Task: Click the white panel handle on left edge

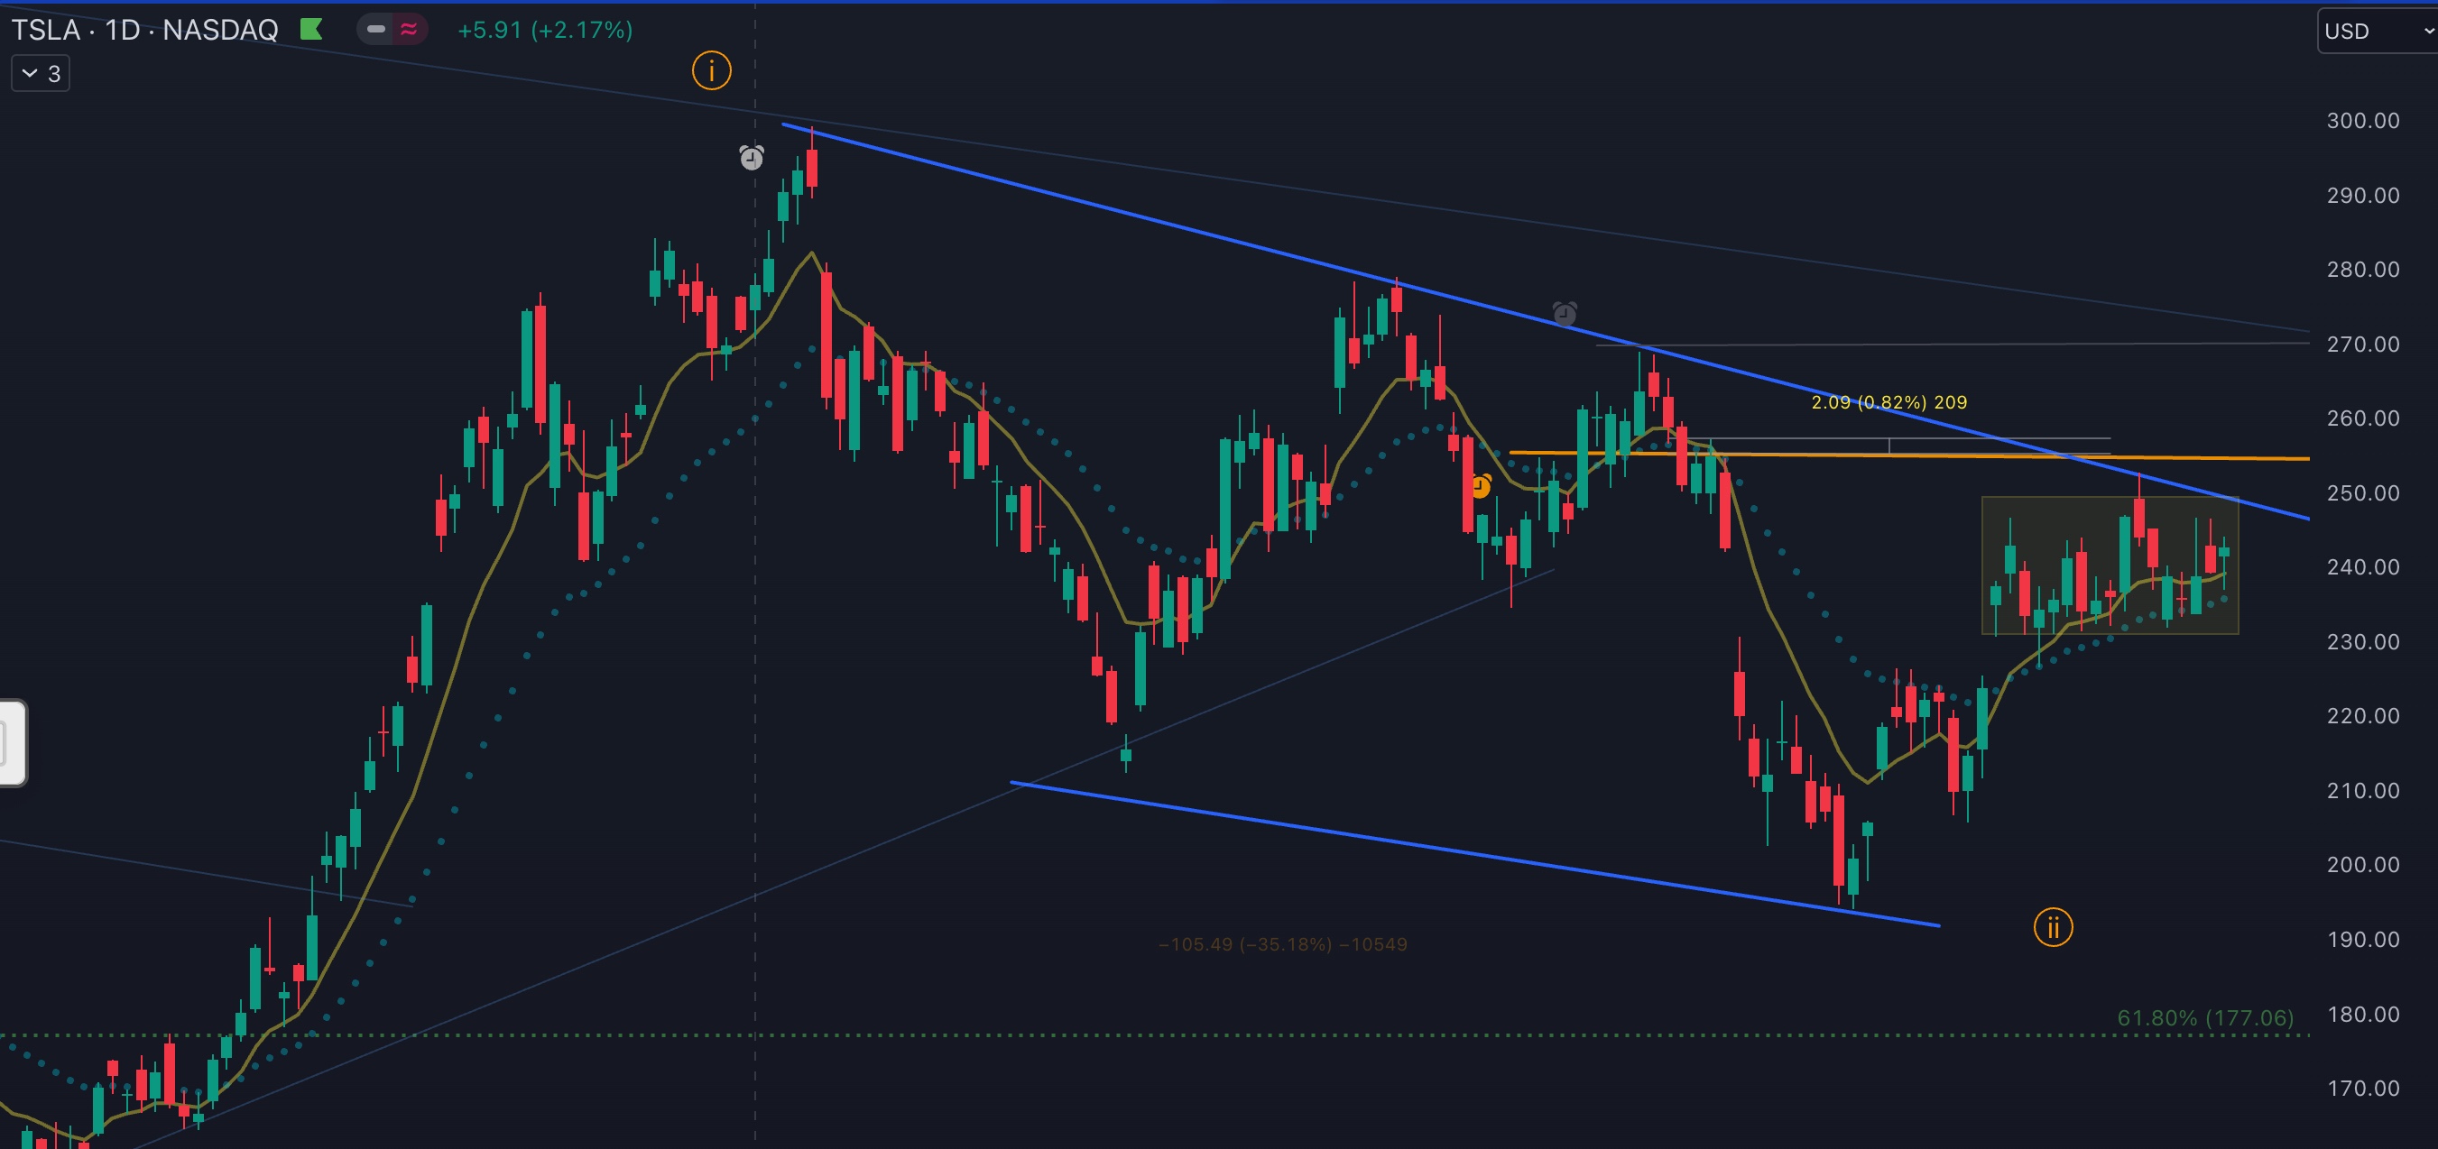Action: (12, 743)
